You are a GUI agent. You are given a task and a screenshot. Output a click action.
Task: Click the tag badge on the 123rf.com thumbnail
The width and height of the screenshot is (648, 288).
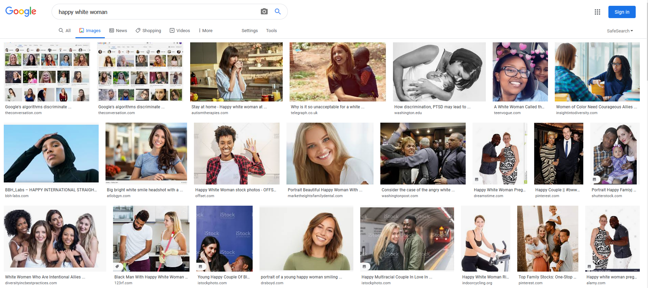117,266
